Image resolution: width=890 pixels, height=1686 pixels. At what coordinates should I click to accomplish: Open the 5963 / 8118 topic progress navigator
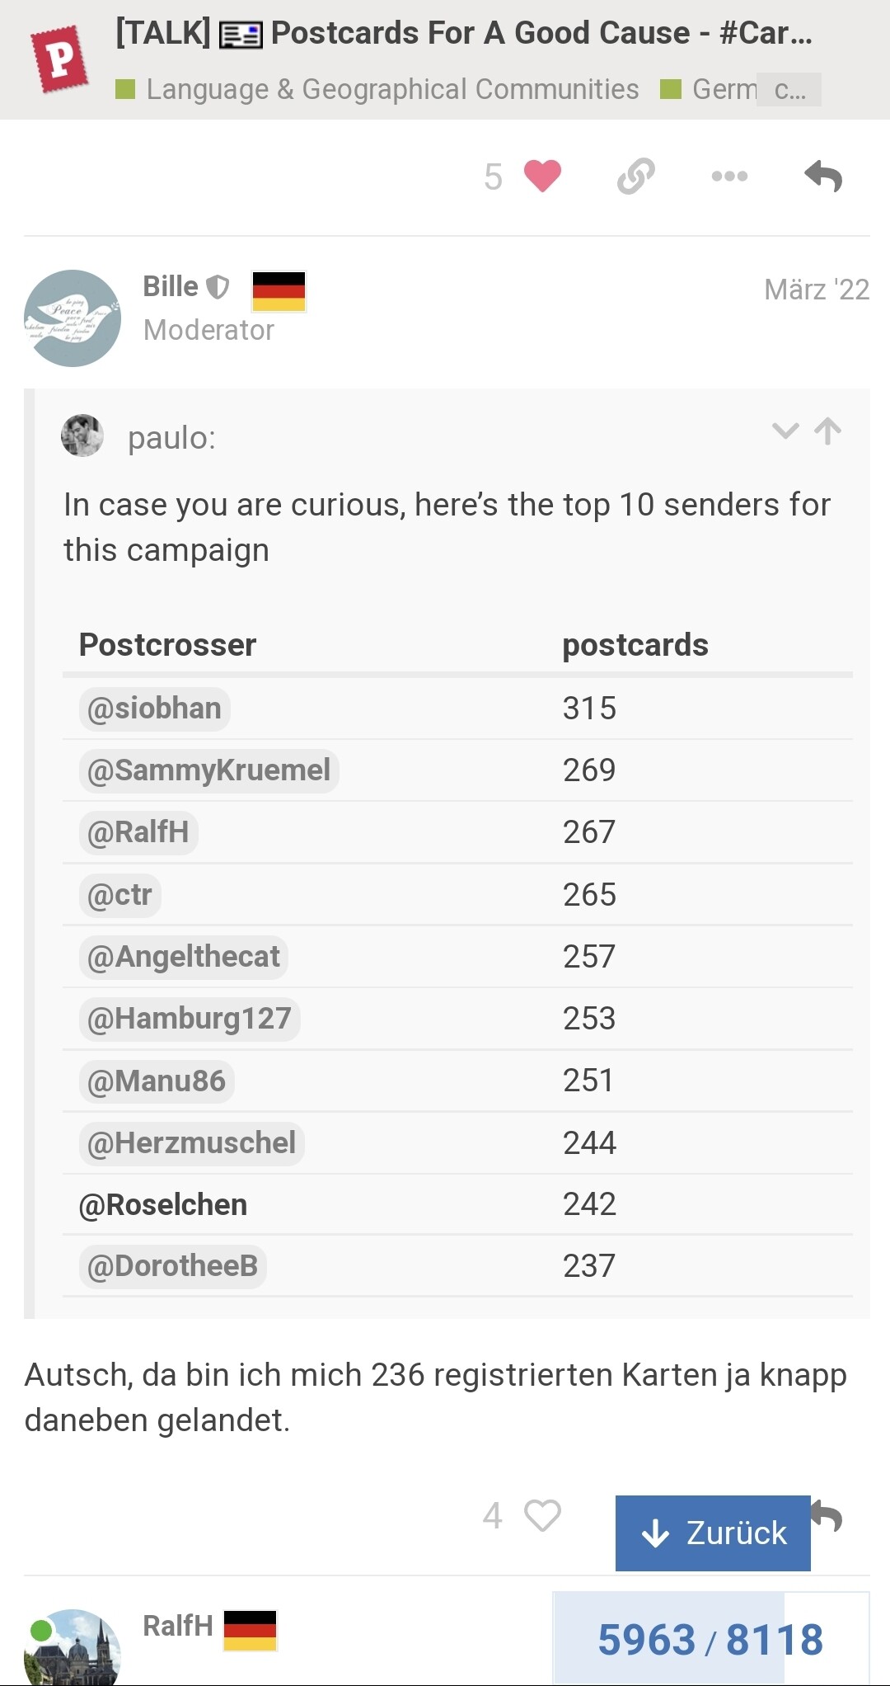coord(710,1639)
